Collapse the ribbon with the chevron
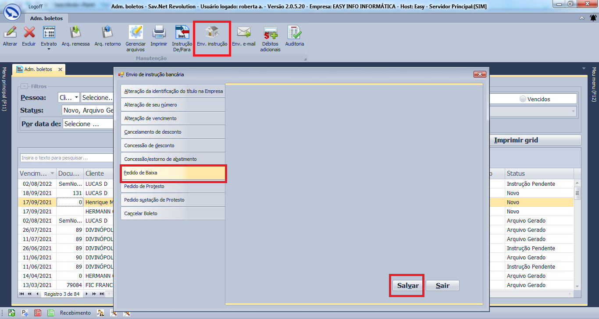Screen dimensions: 599x319 point(581,18)
